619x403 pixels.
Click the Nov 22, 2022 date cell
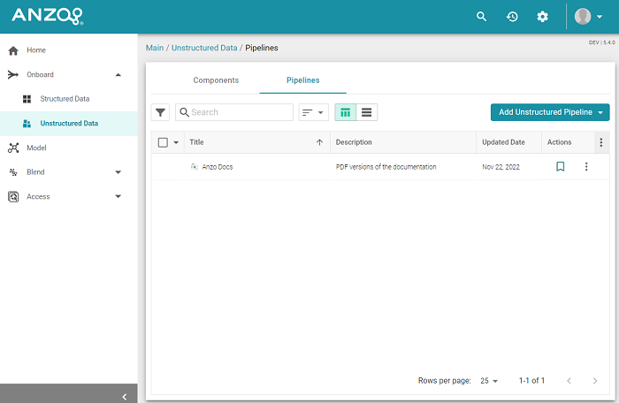point(501,167)
